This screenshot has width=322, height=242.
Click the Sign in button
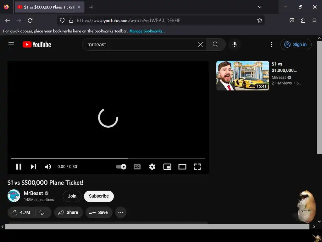tap(296, 44)
